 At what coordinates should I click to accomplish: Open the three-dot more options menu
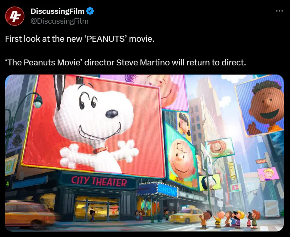point(279,11)
